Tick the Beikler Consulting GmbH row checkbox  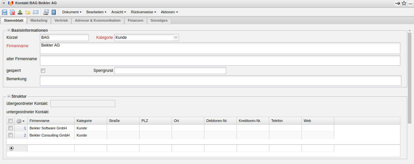pos(11,135)
